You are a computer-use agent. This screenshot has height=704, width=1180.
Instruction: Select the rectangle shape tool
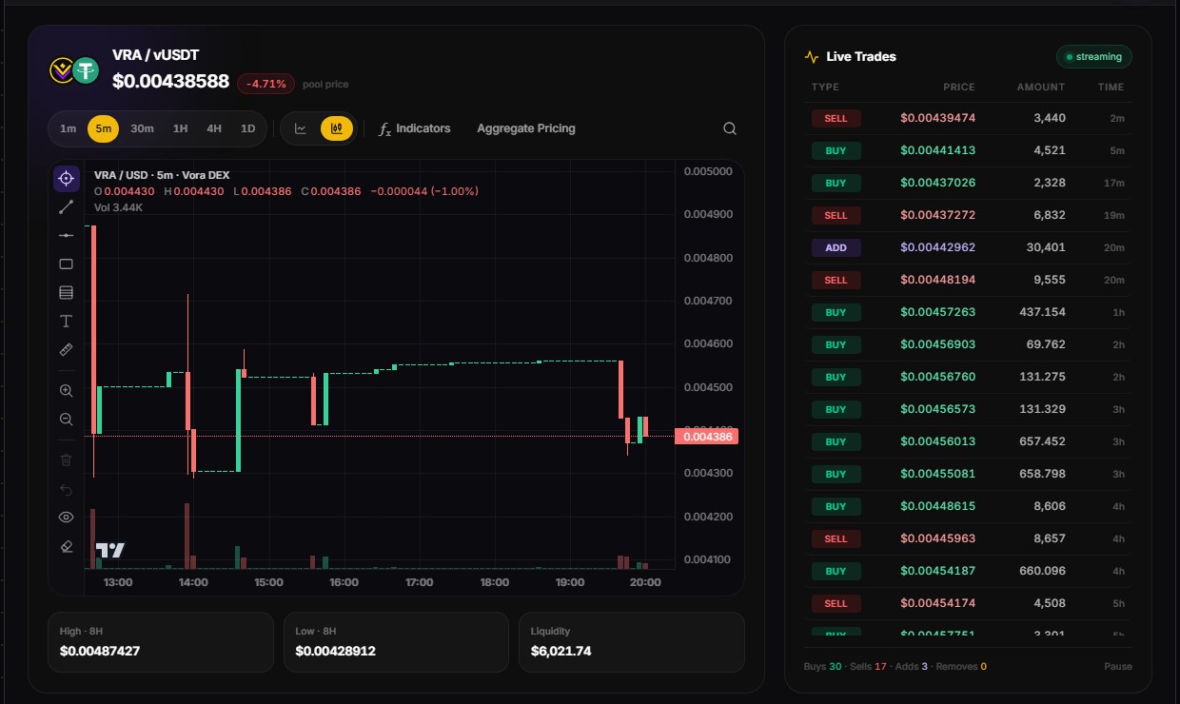[67, 264]
